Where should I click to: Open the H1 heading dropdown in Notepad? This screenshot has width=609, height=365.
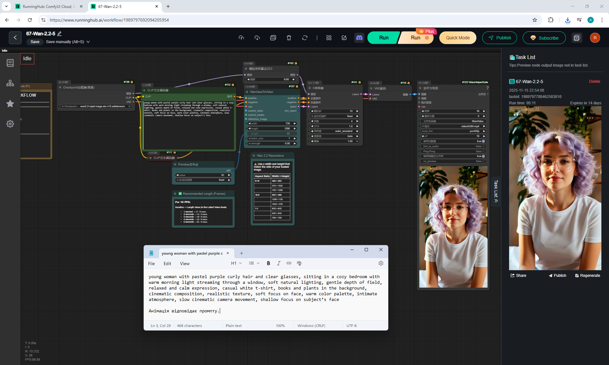pyautogui.click(x=236, y=263)
